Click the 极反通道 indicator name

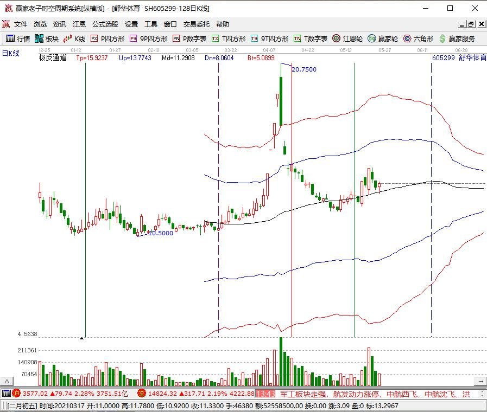tap(53, 57)
